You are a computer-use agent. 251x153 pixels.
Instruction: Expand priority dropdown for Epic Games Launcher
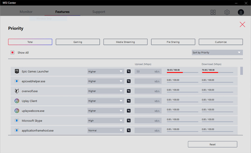pyautogui.click(x=106, y=71)
